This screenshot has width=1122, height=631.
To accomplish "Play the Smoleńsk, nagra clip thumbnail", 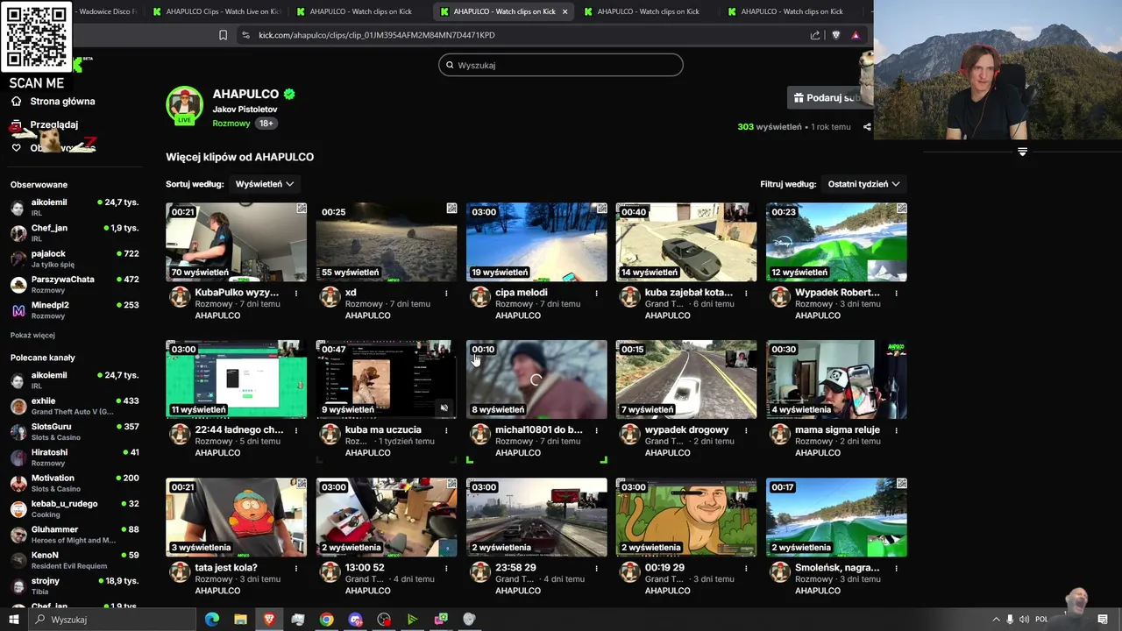I will pyautogui.click(x=836, y=517).
